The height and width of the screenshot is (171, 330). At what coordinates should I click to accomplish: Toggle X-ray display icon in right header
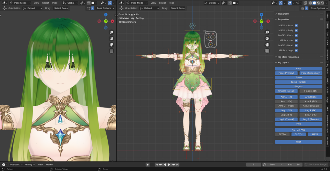coord(305,3)
